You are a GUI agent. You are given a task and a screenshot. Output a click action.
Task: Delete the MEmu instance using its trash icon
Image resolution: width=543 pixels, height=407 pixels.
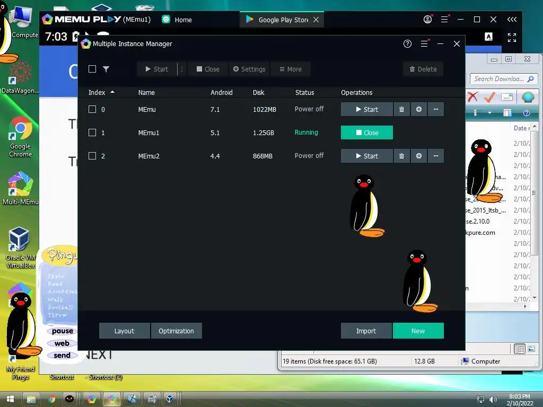[402, 109]
